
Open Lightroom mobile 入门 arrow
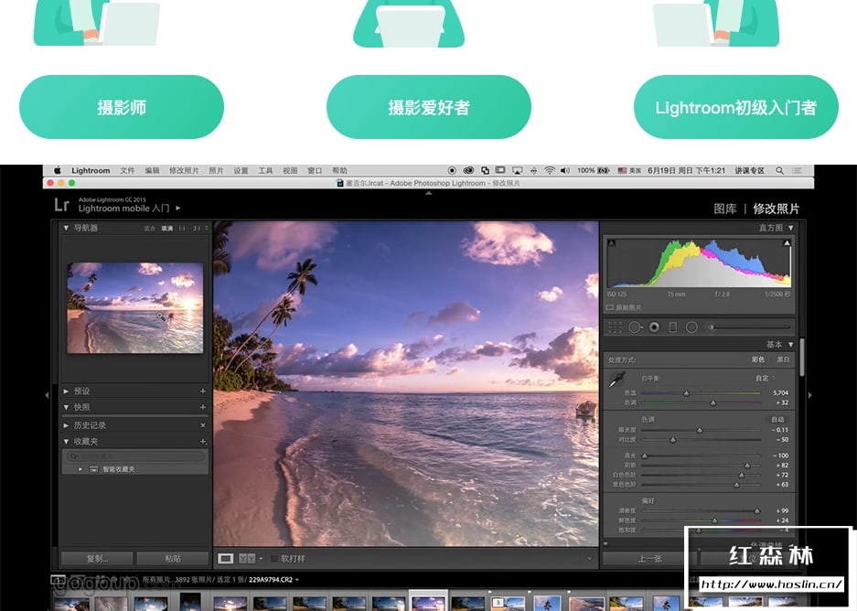(178, 209)
